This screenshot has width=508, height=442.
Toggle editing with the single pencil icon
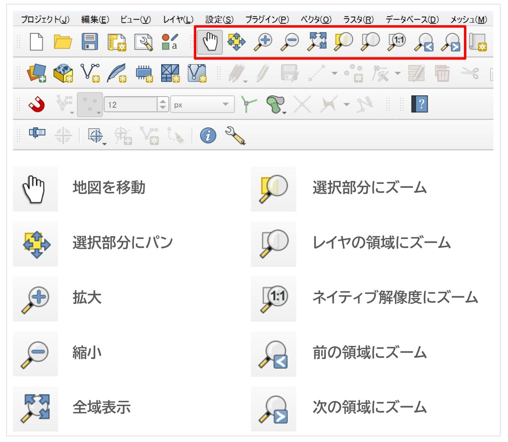(263, 73)
